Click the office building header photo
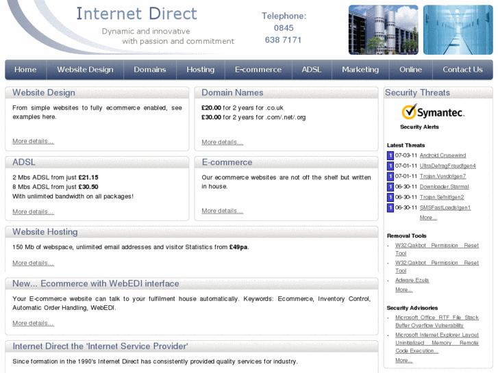 pyautogui.click(x=384, y=30)
